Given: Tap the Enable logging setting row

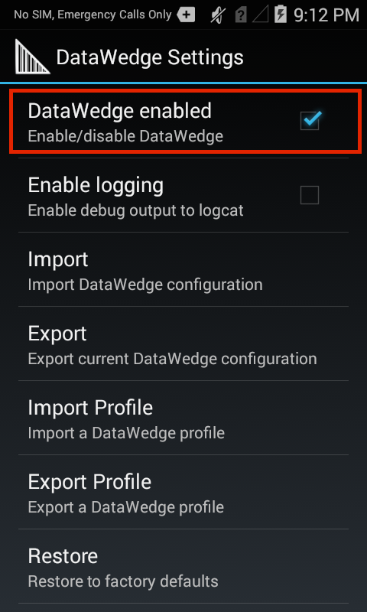Looking at the screenshot, I should coord(183,195).
